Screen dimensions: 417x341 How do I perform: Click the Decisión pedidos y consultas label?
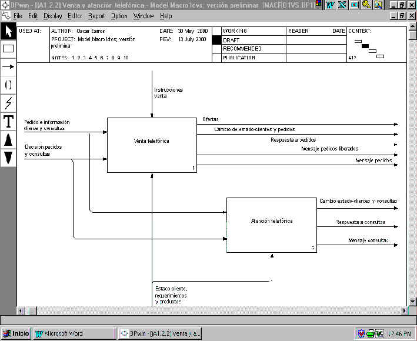pyautogui.click(x=44, y=151)
